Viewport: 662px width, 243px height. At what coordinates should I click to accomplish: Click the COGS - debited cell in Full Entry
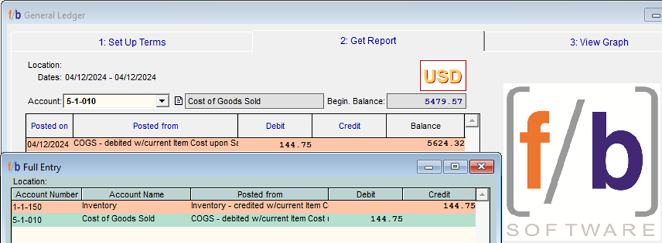click(260, 219)
